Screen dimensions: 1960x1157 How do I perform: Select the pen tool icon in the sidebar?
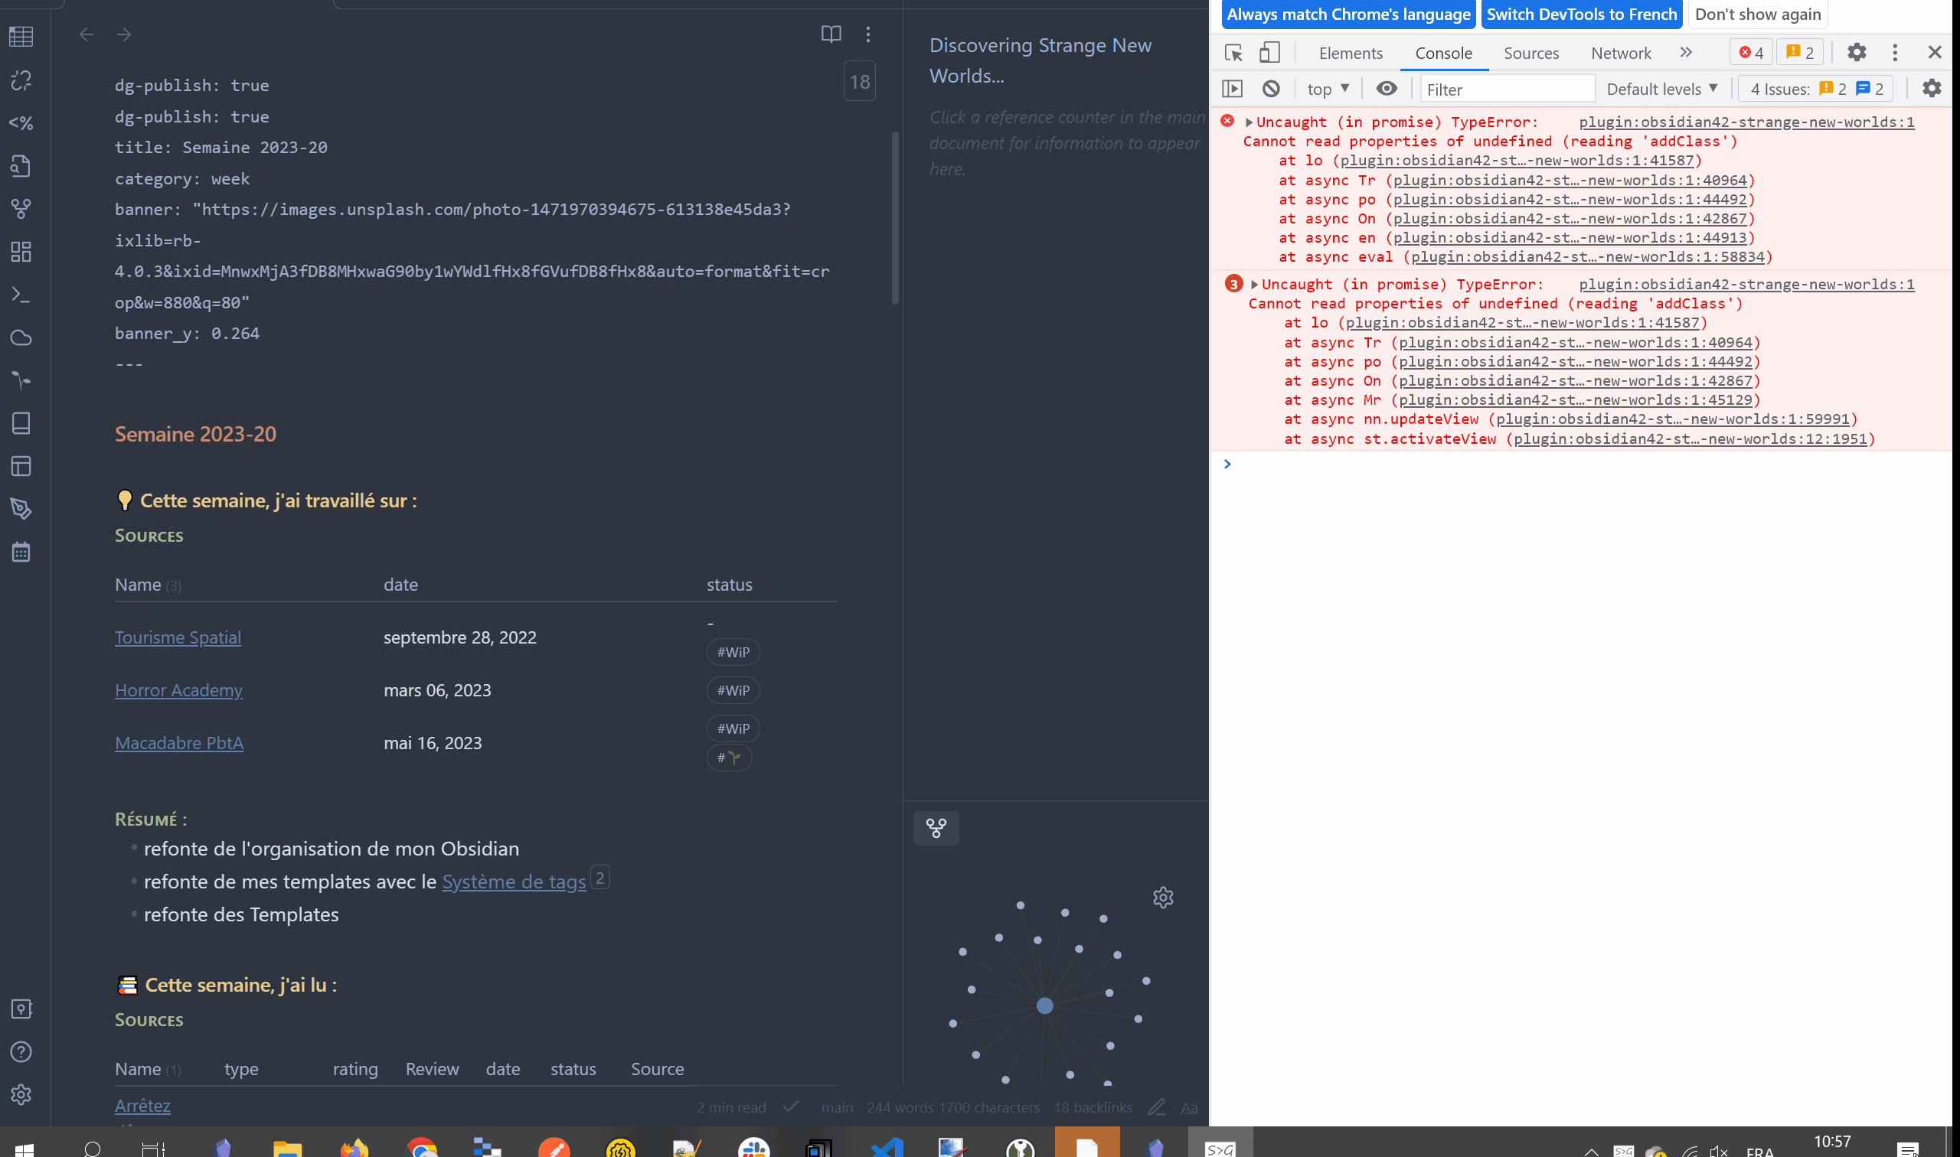(21, 507)
